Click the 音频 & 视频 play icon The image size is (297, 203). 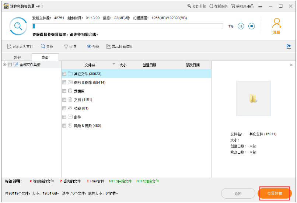[x=70, y=125]
